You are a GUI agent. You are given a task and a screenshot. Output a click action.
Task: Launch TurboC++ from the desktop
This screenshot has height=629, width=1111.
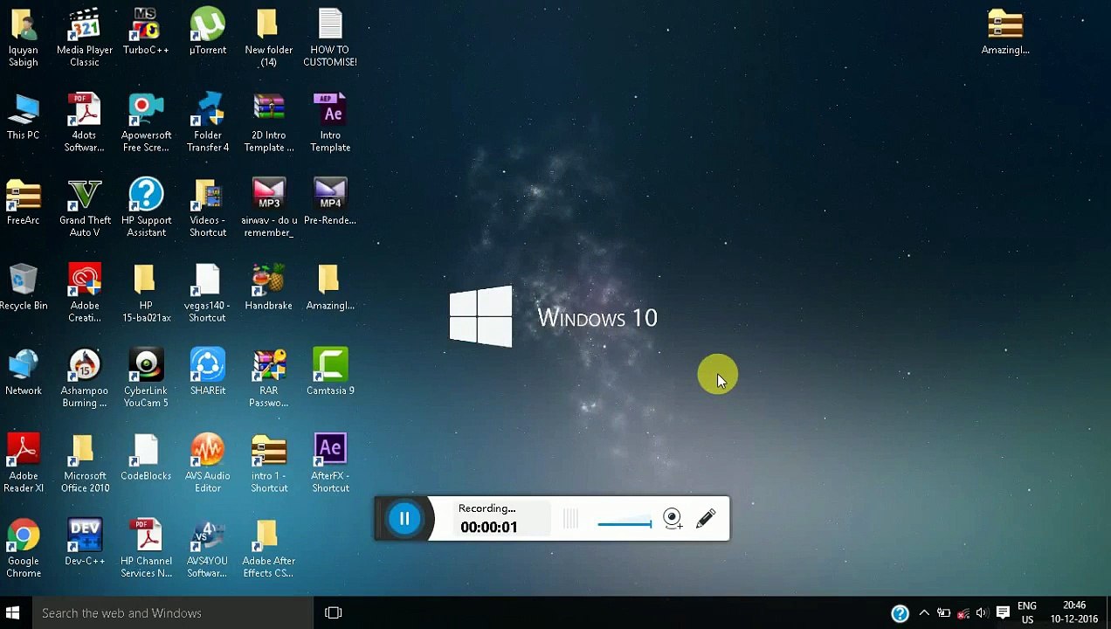tap(146, 32)
